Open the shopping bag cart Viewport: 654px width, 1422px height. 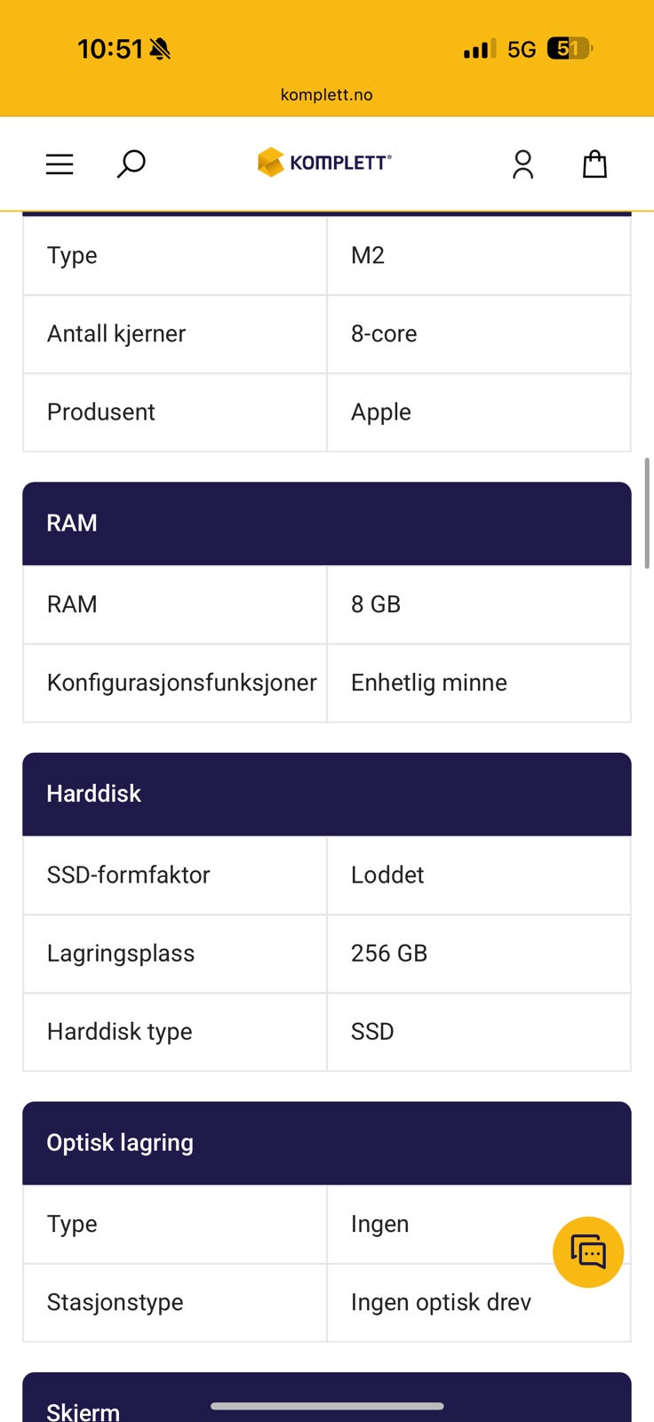594,164
